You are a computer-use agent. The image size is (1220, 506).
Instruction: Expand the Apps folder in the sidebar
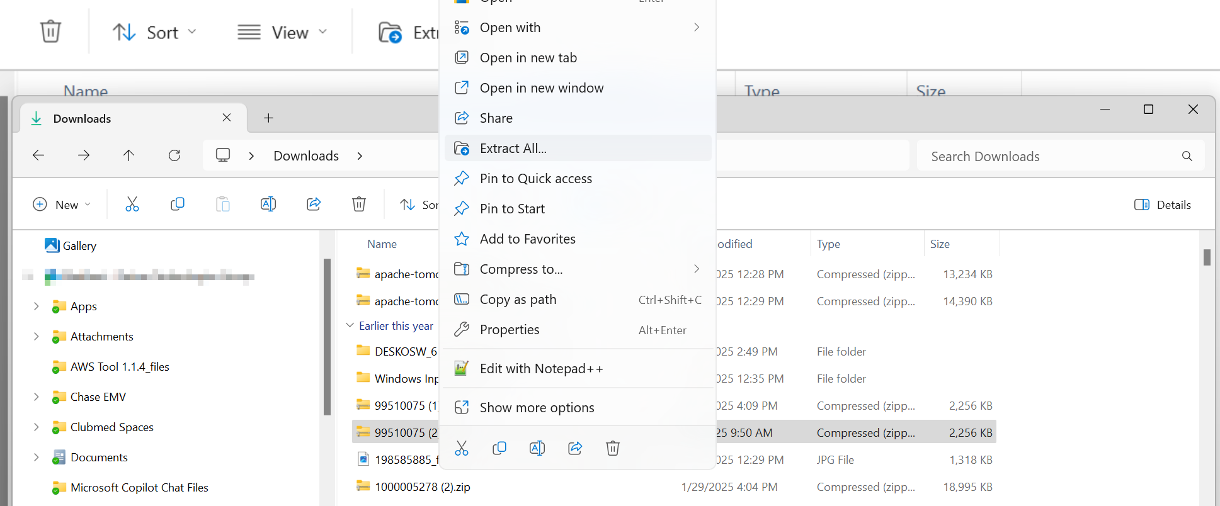tap(37, 306)
